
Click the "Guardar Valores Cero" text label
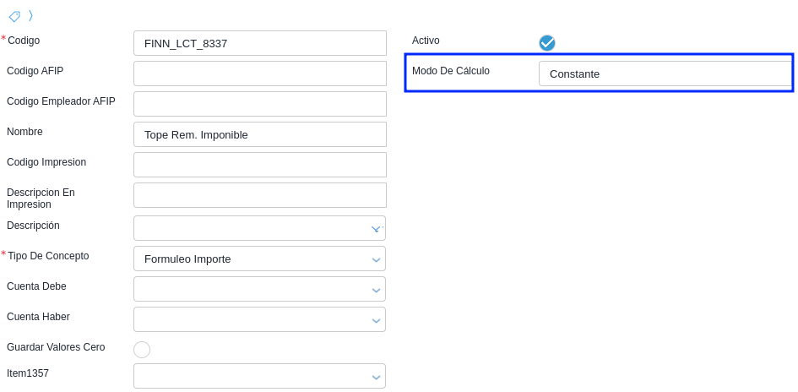coord(56,347)
